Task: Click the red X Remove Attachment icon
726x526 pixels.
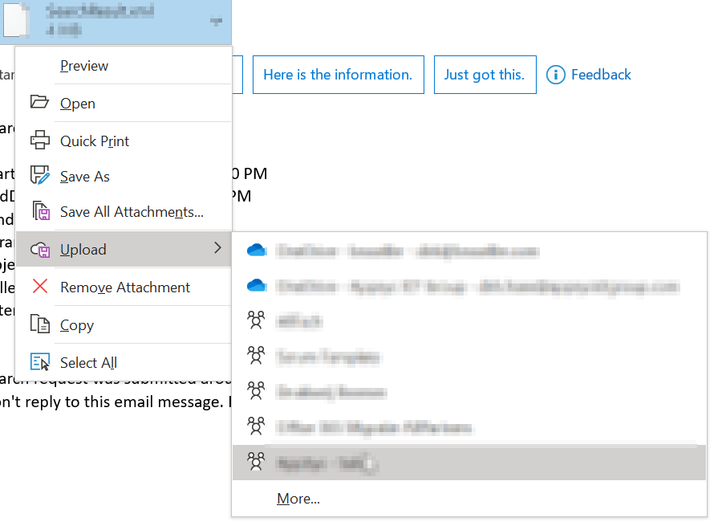Action: (40, 287)
